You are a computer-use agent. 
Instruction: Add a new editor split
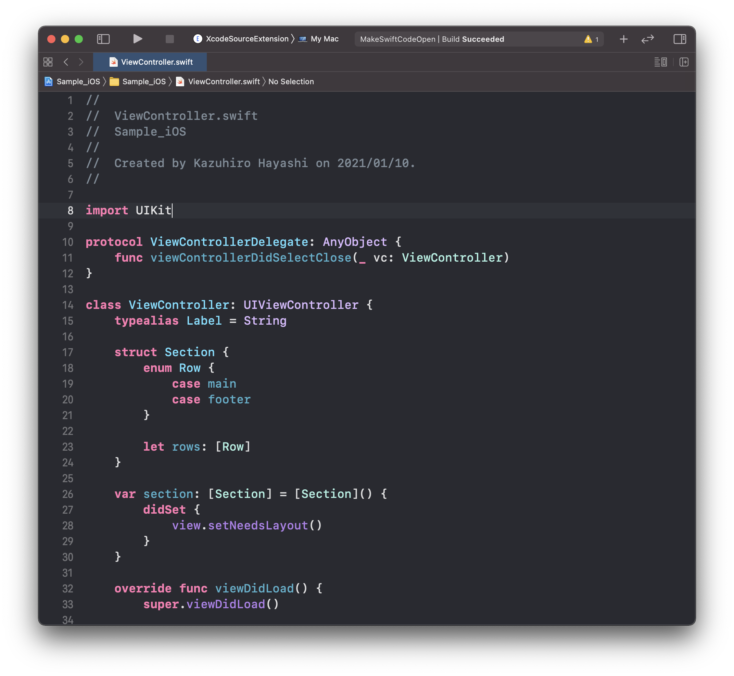(684, 62)
